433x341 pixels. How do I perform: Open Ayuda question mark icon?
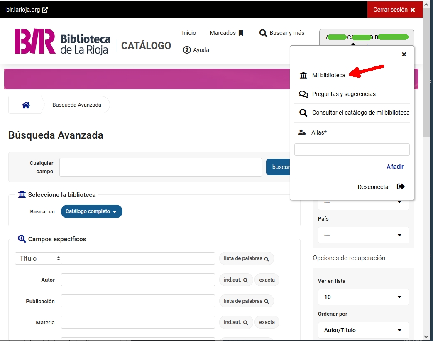coord(187,50)
